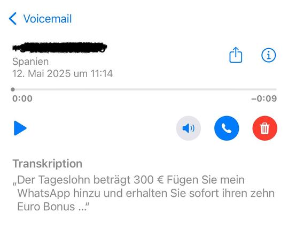The image size is (288, 229).
Task: Click the Transkription heading
Action: pyautogui.click(x=48, y=164)
